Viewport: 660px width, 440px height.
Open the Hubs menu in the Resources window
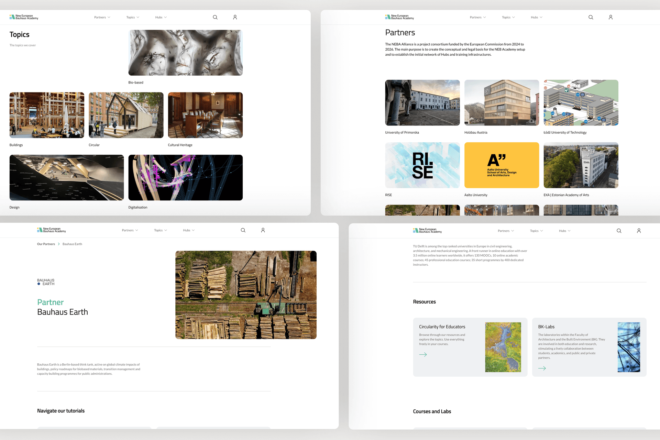coord(565,231)
